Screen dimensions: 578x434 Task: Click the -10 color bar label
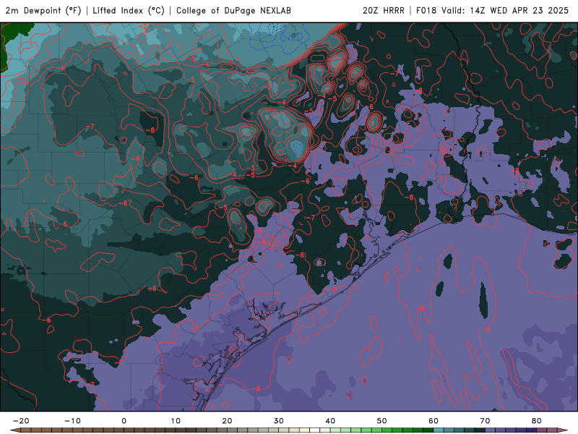click(73, 421)
